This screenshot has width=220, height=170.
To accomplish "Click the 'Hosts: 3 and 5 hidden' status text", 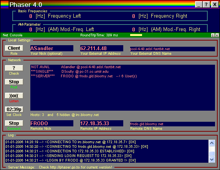I will [x=65, y=115].
